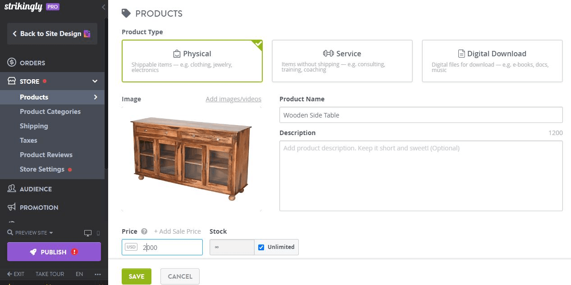Expand the Products submenu arrow
Image resolution: width=571 pixels, height=285 pixels.
[x=96, y=97]
